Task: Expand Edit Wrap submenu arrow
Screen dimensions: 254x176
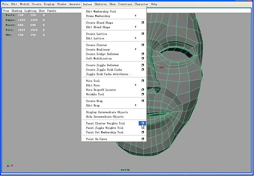Action: [x=136, y=105]
